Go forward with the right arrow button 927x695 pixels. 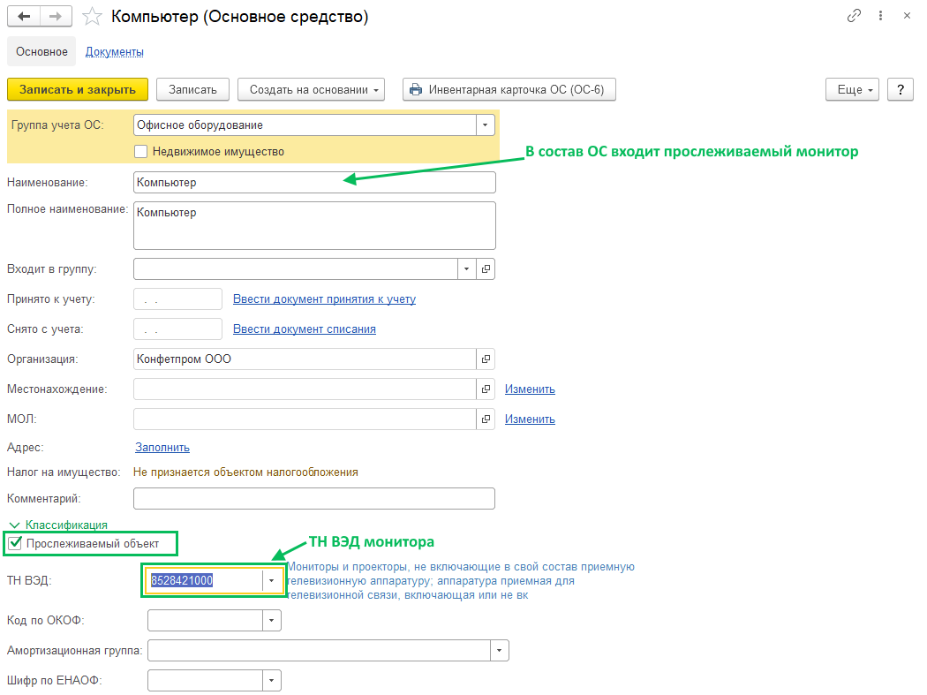click(56, 16)
